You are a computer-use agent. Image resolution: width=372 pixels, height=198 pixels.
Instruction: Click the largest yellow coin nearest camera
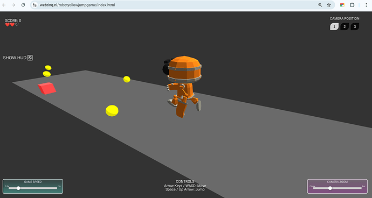[112, 111]
